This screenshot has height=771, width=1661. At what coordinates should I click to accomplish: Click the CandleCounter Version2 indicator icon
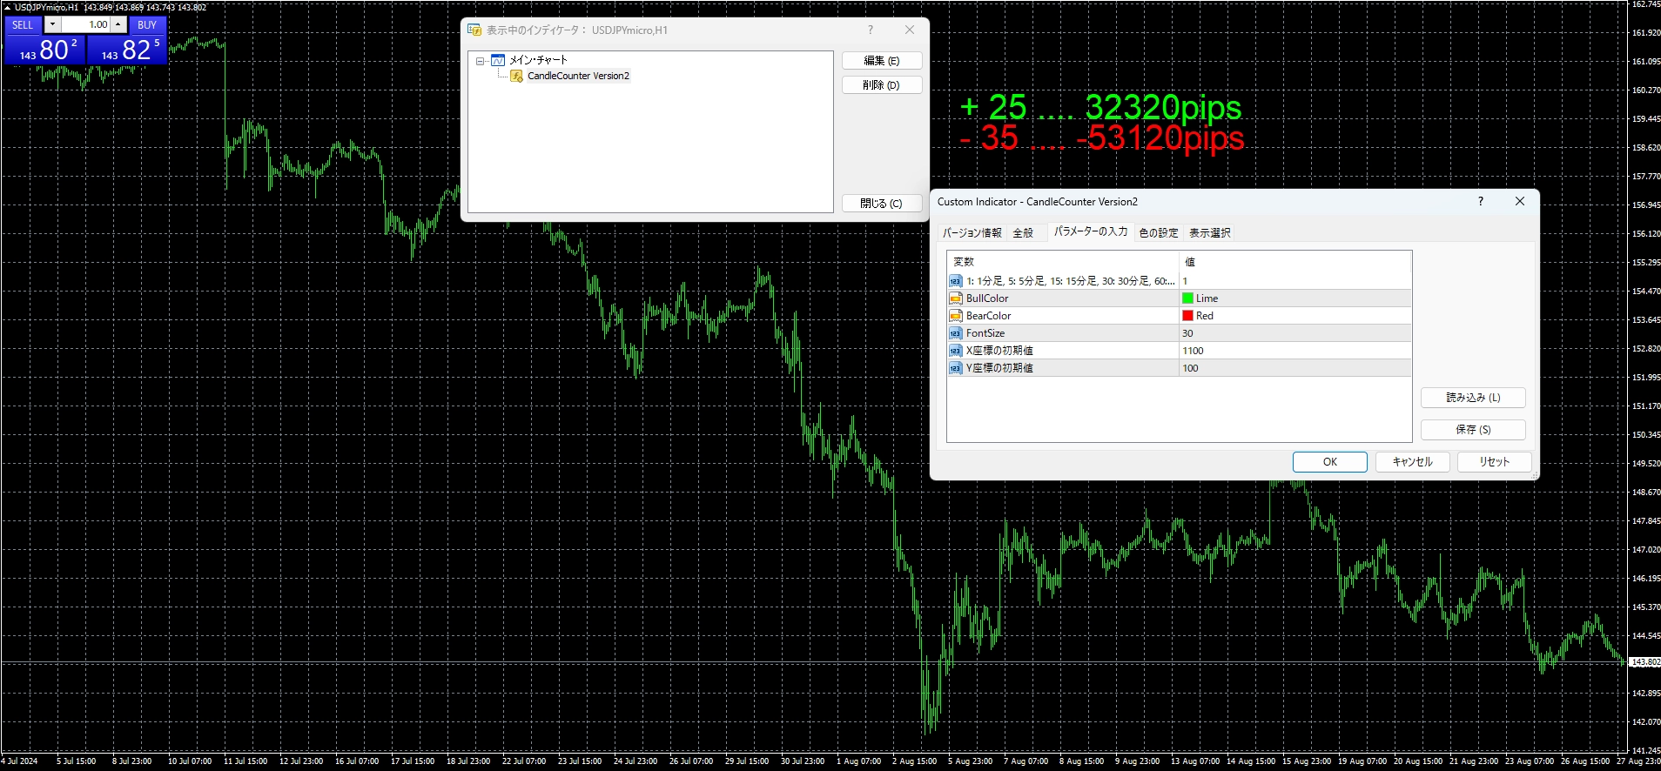517,76
